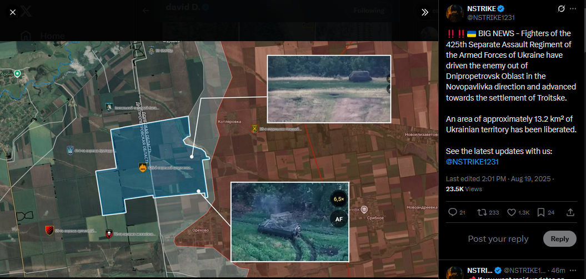Open the @NSTRIKE1231 handle under the name
The width and height of the screenshot is (586, 279).
[491, 18]
